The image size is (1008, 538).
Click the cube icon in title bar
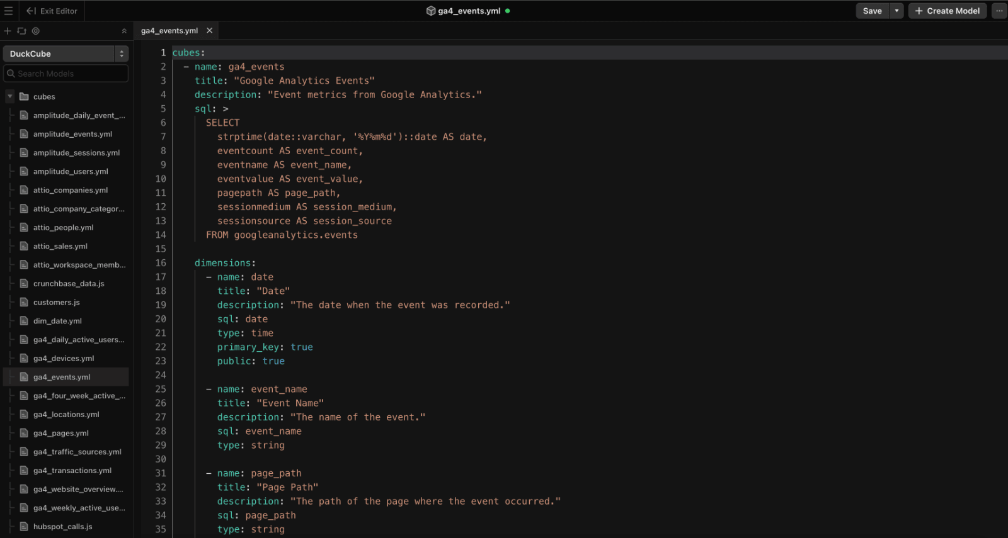pyautogui.click(x=431, y=11)
